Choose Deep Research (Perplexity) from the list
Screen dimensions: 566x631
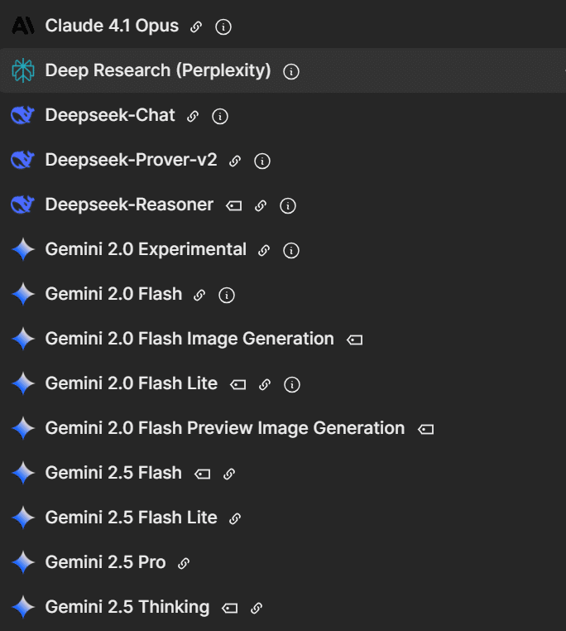[x=158, y=71]
